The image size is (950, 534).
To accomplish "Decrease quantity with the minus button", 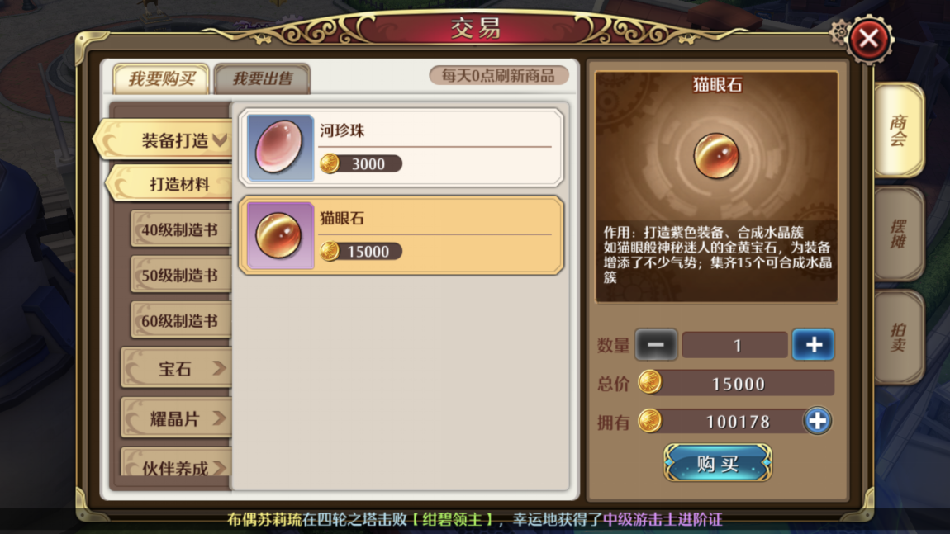I will coord(656,344).
